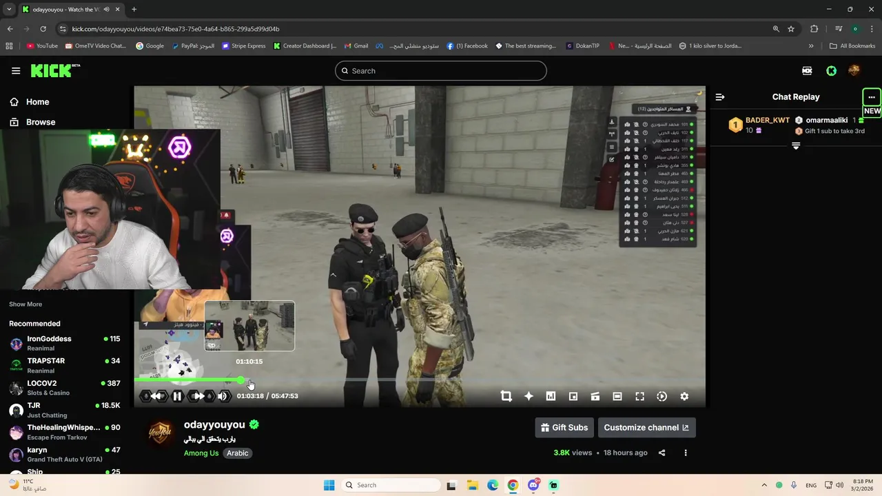The width and height of the screenshot is (882, 496).
Task: Bookmark this page with star icon
Action: (791, 29)
